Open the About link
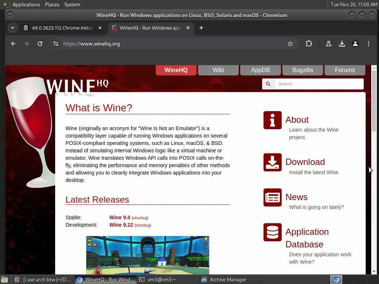This screenshot has width=379, height=284. tap(297, 120)
